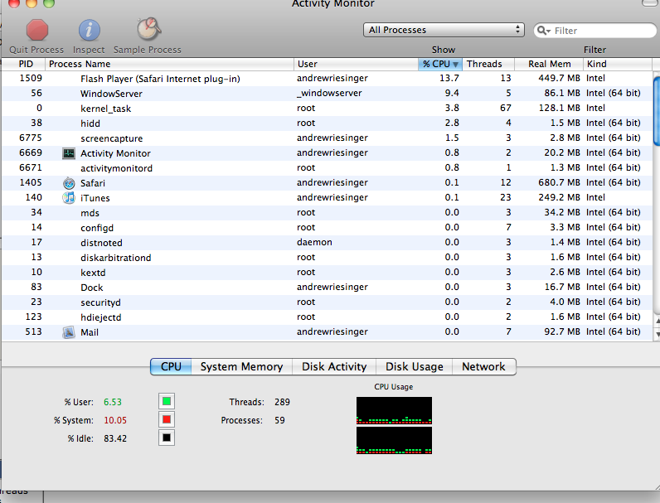Click the 13.7 CPU percentage value

pos(449,78)
